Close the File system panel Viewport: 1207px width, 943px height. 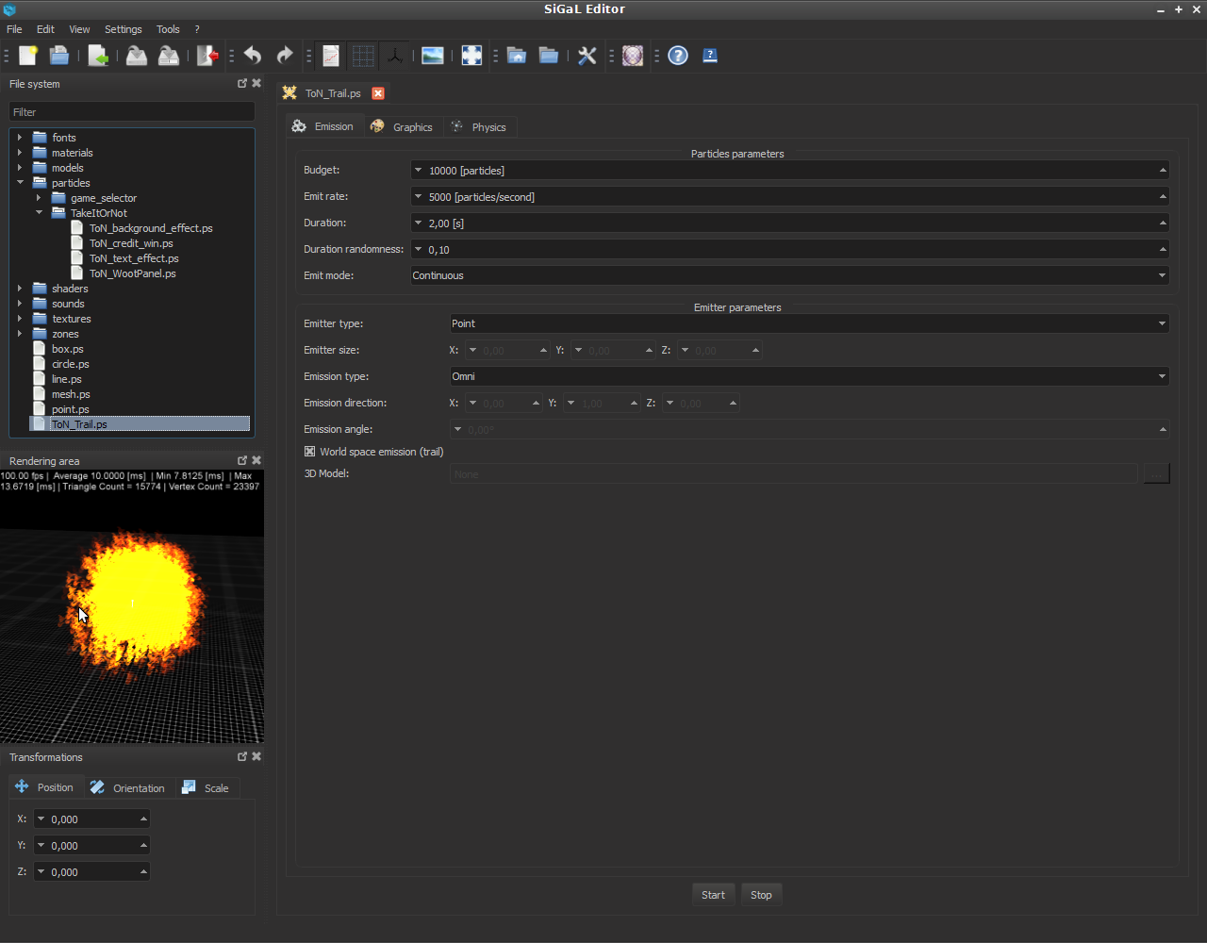(256, 83)
